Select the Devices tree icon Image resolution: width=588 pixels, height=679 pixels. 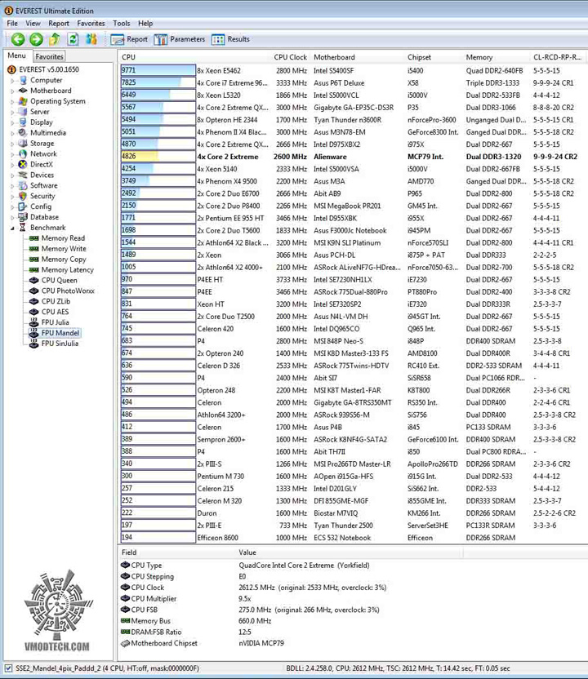tap(23, 175)
